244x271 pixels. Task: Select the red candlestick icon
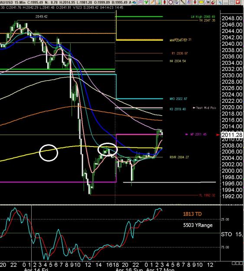(165, 2)
